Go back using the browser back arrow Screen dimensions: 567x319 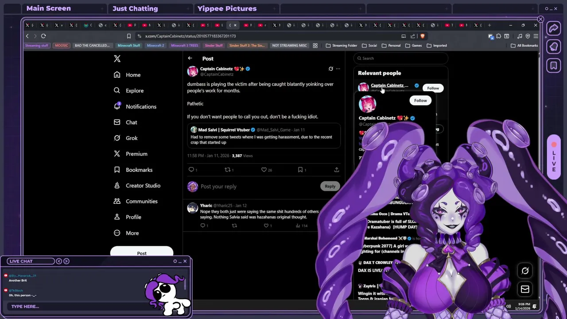coord(27,36)
